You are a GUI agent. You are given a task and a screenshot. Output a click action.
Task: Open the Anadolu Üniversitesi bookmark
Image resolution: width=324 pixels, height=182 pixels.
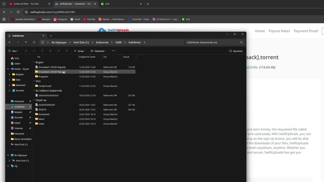pos(23,19)
